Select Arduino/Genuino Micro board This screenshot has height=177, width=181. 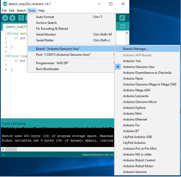[147, 102]
